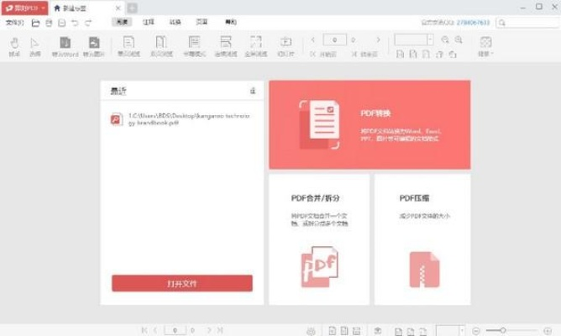Click the undo arrow icon
The image size is (561, 336).
tap(75, 23)
